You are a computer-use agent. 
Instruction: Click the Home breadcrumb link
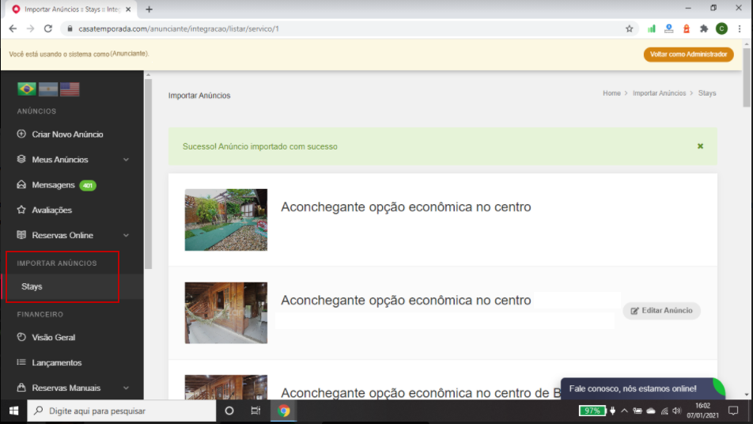[611, 93]
